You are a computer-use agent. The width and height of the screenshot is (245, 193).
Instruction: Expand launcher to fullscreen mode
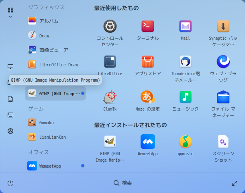tap(235, 183)
